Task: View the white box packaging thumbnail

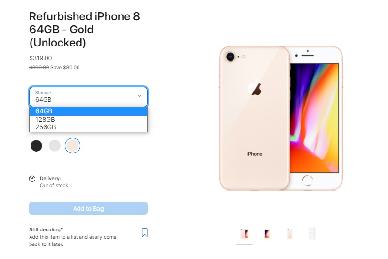Action: (312, 233)
